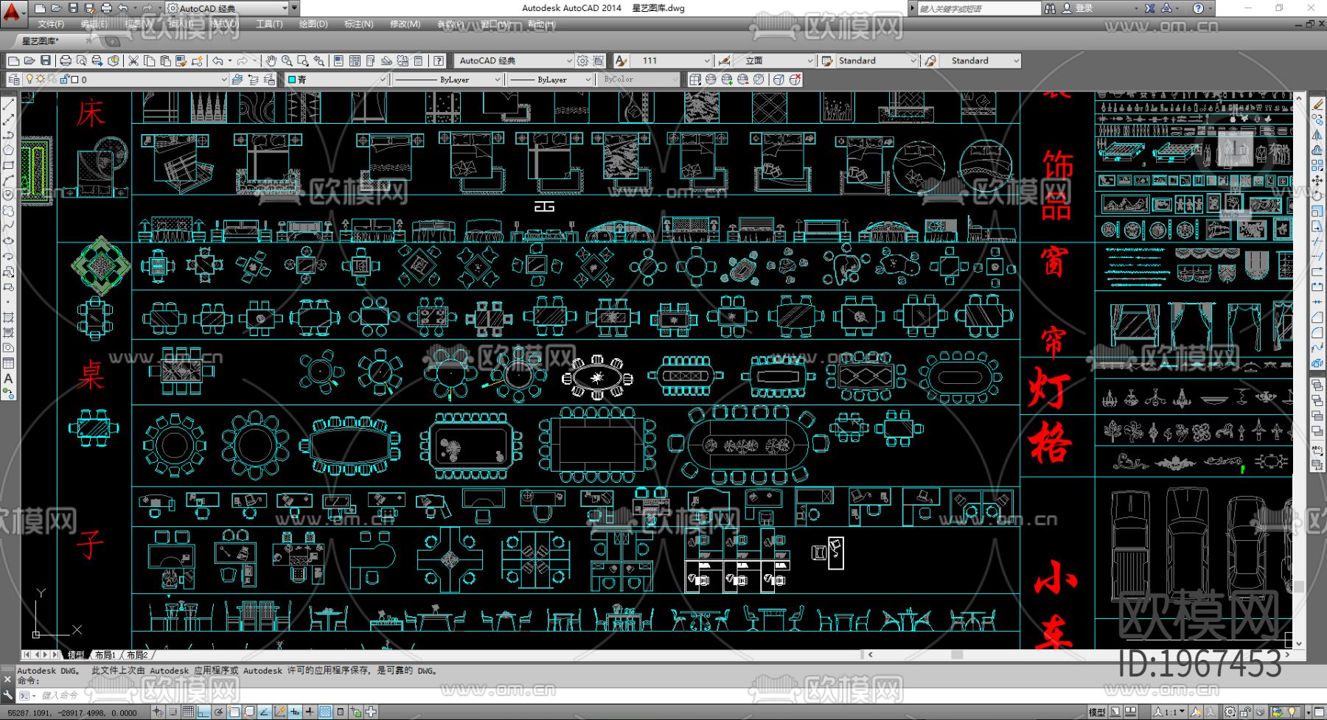The height and width of the screenshot is (720, 1327).
Task: Select the Pan hand tool
Action: 271,60
